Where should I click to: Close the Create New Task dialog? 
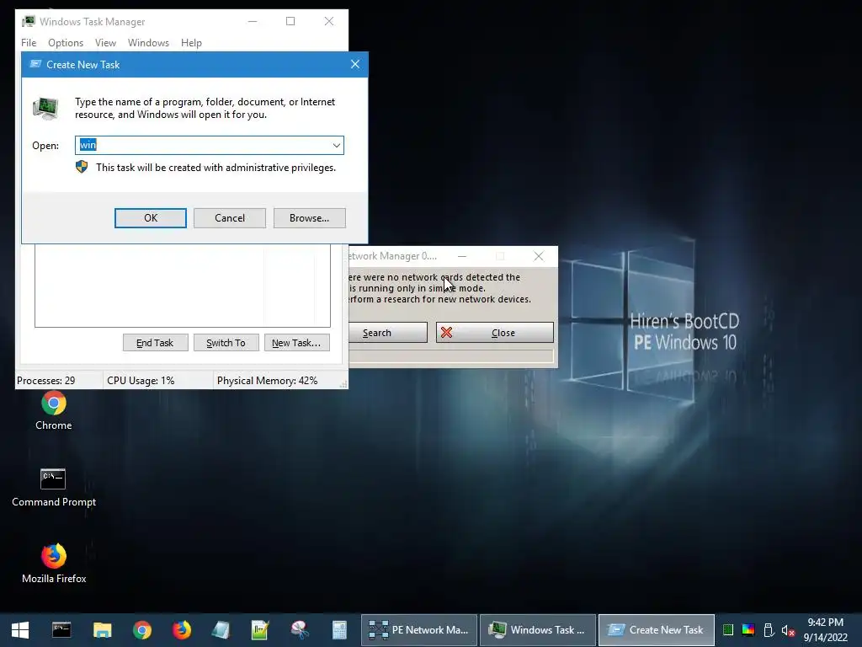pos(355,64)
